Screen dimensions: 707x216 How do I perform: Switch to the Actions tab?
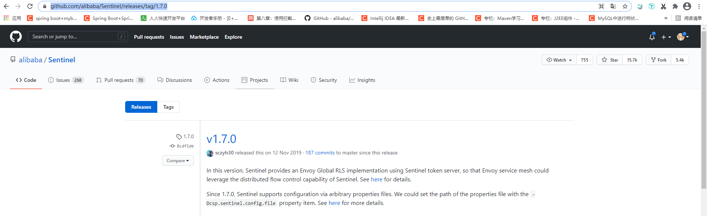pos(217,80)
